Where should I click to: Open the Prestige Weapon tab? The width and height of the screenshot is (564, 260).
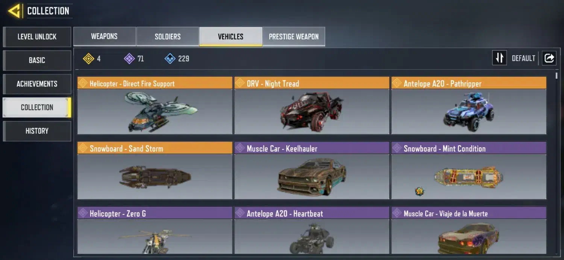coord(294,36)
